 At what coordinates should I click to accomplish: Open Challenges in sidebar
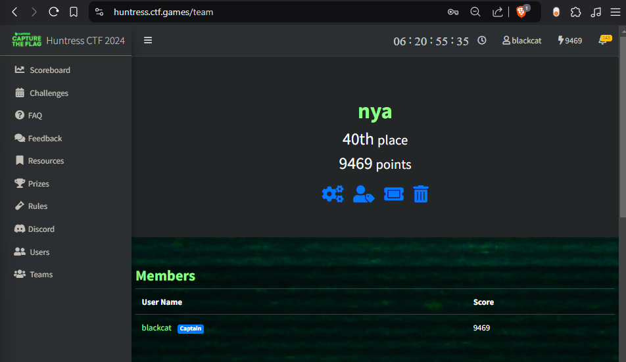(x=41, y=93)
